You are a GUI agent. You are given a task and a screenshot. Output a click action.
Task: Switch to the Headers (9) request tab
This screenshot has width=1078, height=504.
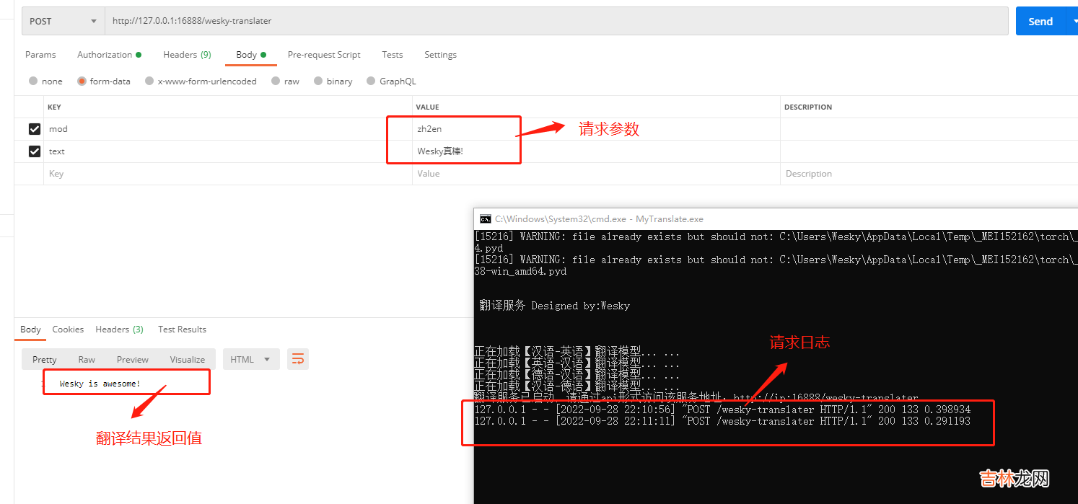click(x=187, y=55)
